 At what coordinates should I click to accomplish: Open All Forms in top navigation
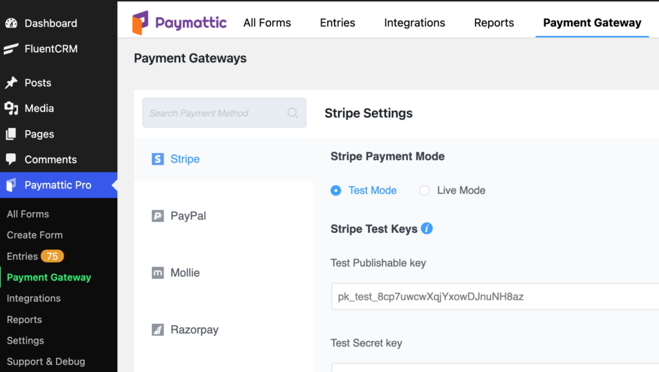[x=267, y=23]
